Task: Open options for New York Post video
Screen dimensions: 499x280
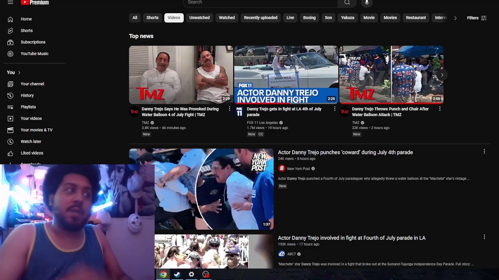Action: coord(484,151)
